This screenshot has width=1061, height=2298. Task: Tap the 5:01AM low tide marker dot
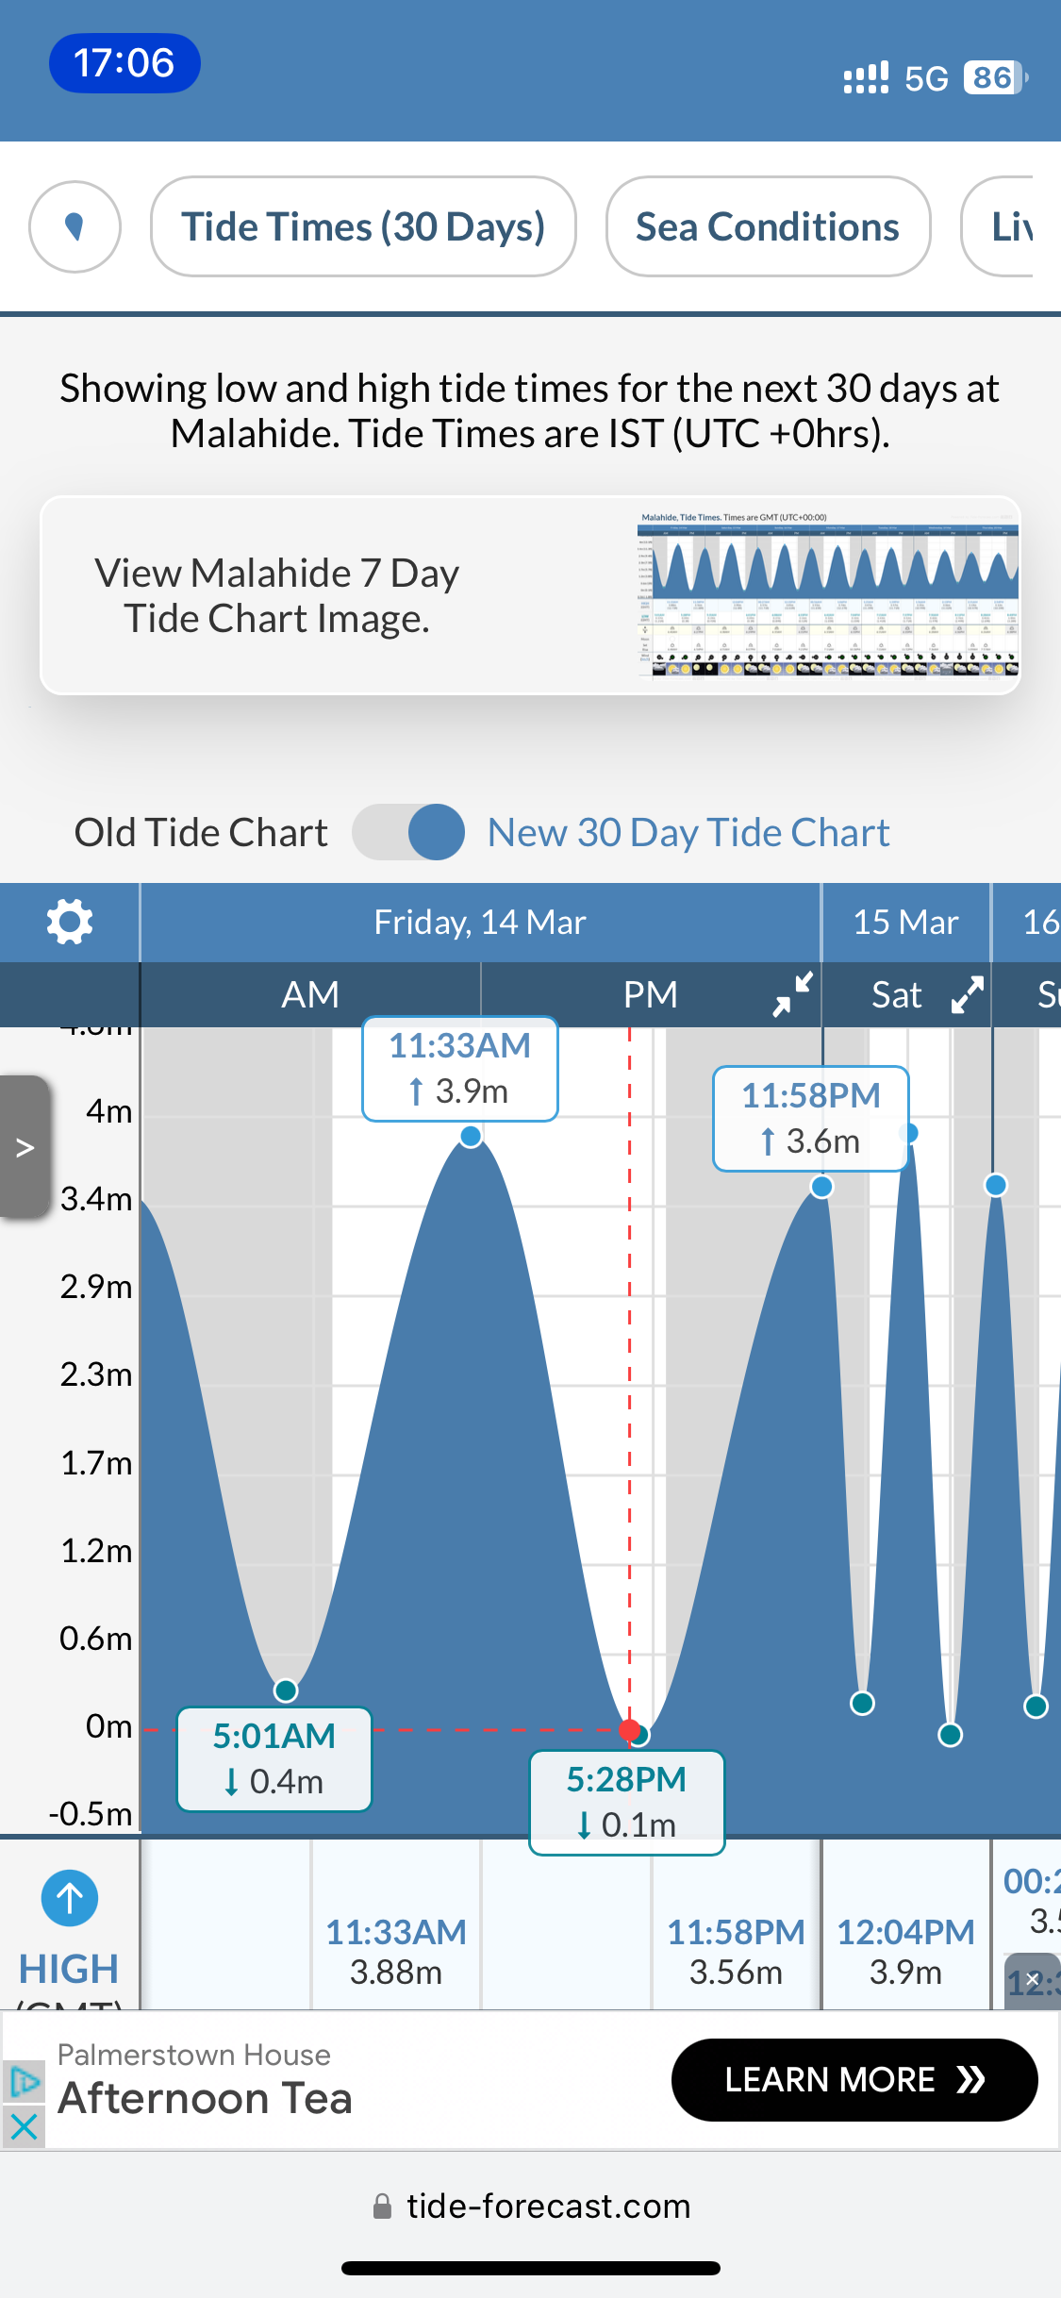point(286,1690)
